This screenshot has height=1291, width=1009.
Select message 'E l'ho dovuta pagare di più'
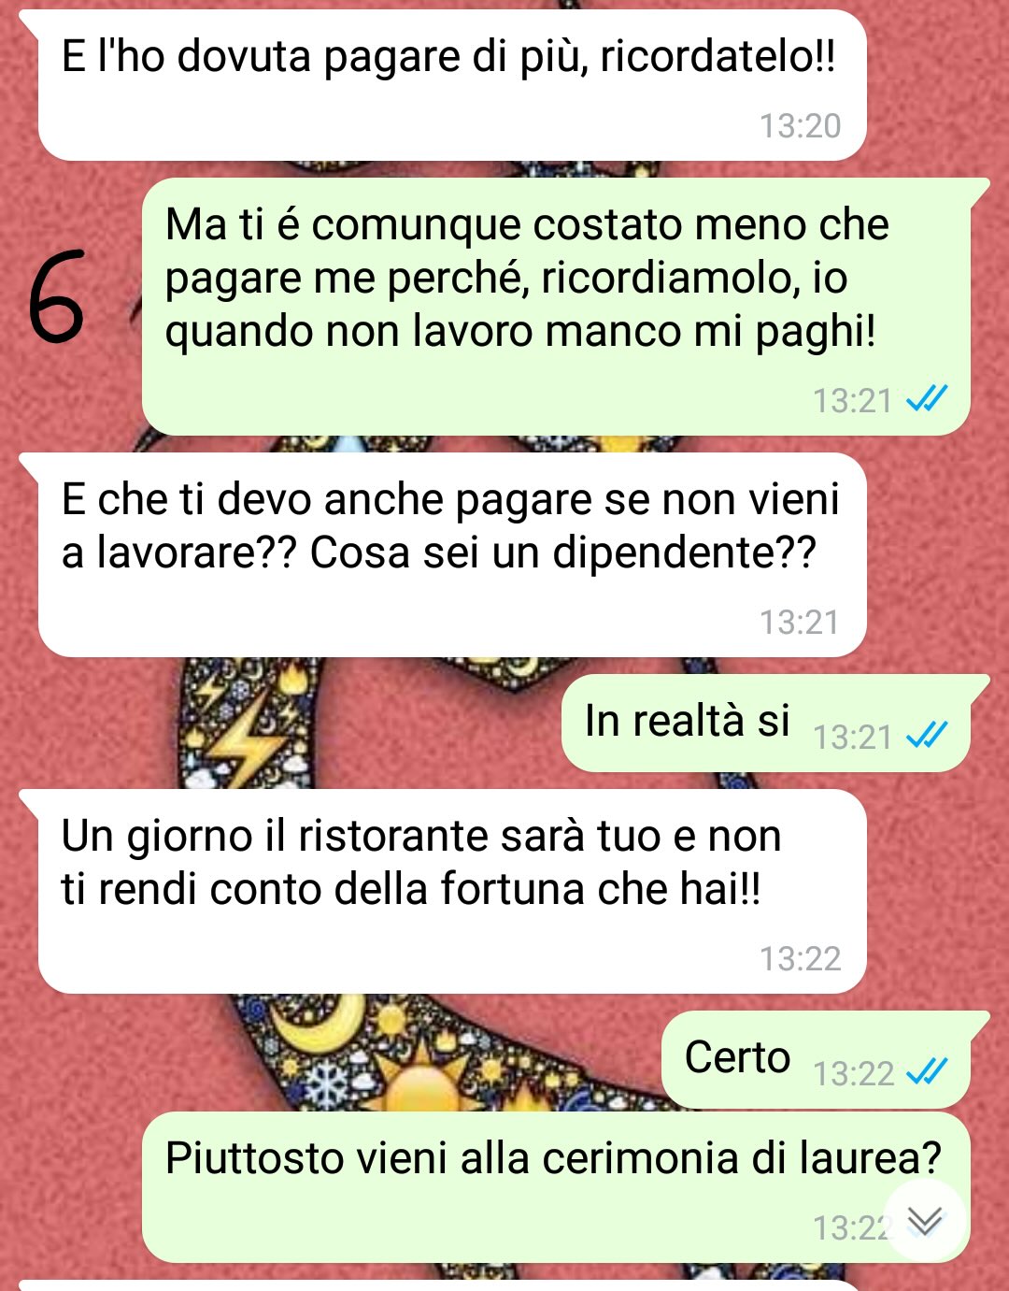coord(452,85)
